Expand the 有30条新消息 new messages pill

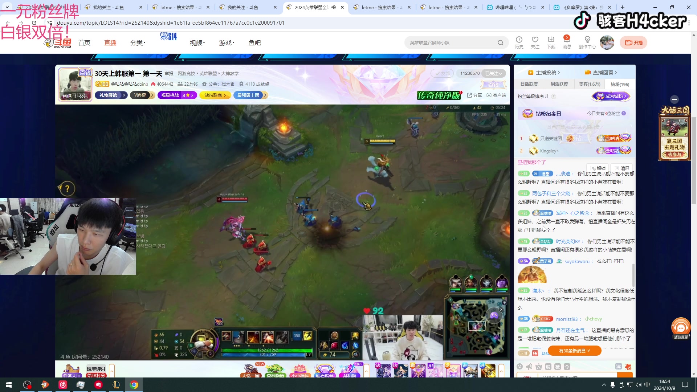point(574,351)
